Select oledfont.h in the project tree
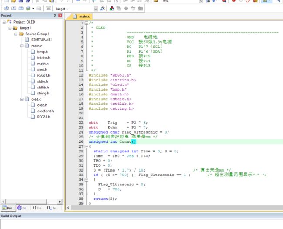The height and width of the screenshot is (229, 283). pyautogui.click(x=45, y=111)
